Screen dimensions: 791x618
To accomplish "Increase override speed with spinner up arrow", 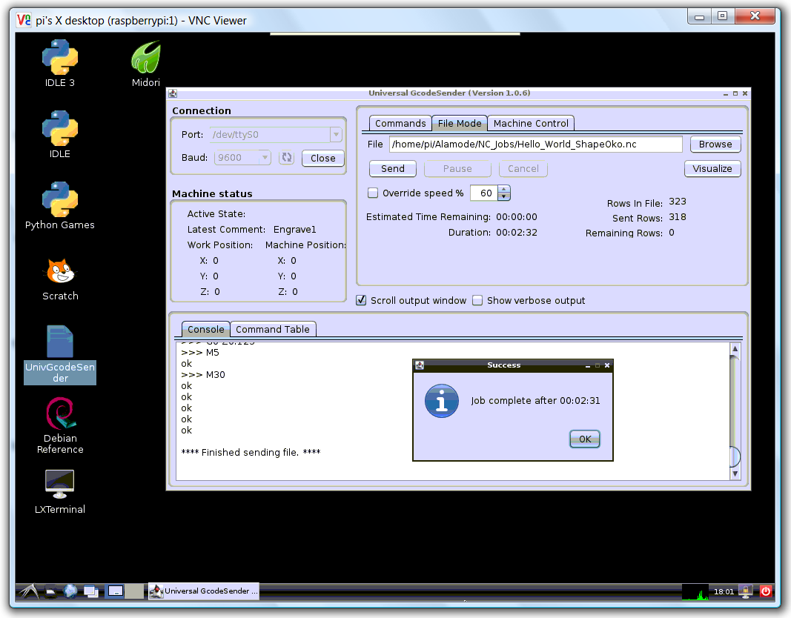I will click(x=504, y=190).
